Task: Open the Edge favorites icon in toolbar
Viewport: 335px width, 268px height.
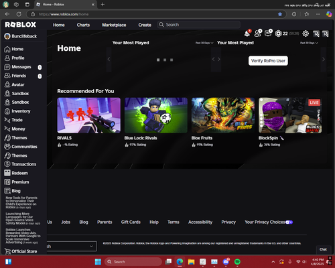Action: (307, 14)
